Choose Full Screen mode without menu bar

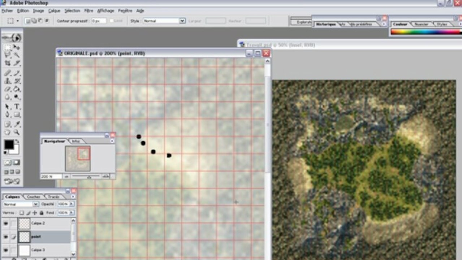18,172
